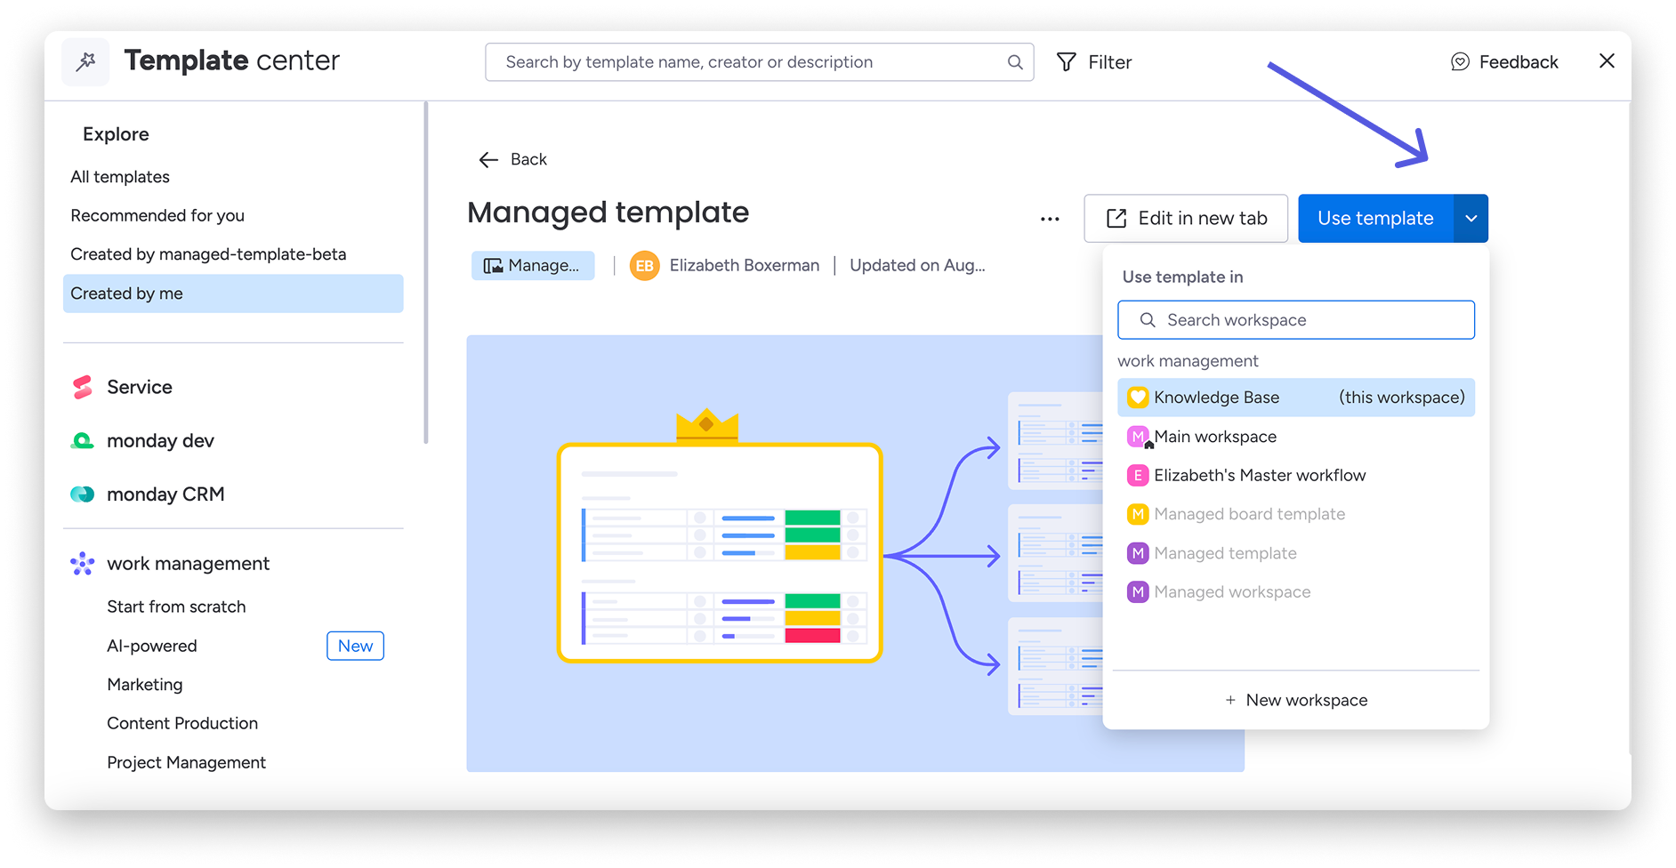Click the New badge beside AI-powered
1676x868 pixels.
355,646
